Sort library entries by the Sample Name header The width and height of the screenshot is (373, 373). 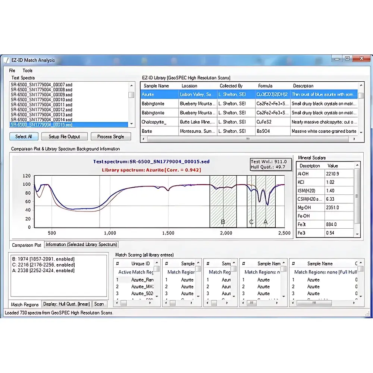[157, 86]
